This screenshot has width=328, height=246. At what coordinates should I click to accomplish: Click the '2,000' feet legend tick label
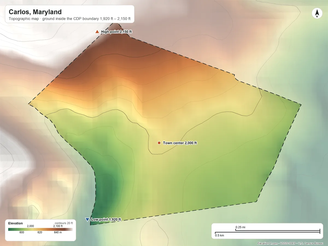tap(30, 226)
